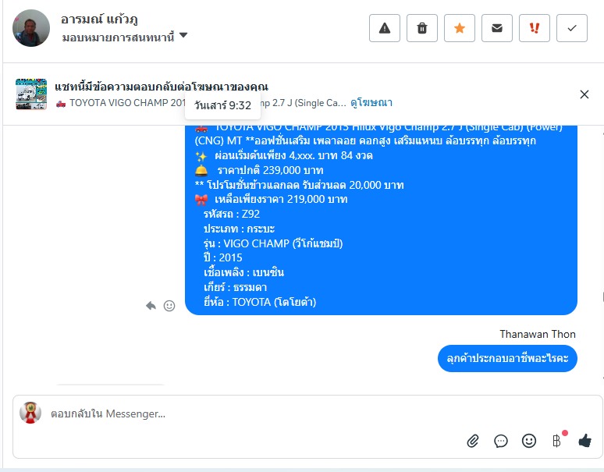The image size is (604, 472).
Task: Click the baht payment request icon
Action: click(x=556, y=441)
